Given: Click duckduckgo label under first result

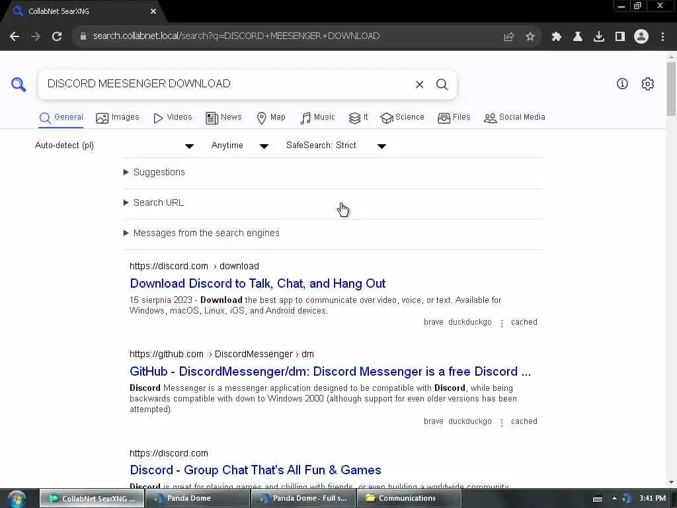Looking at the screenshot, I should pos(470,322).
